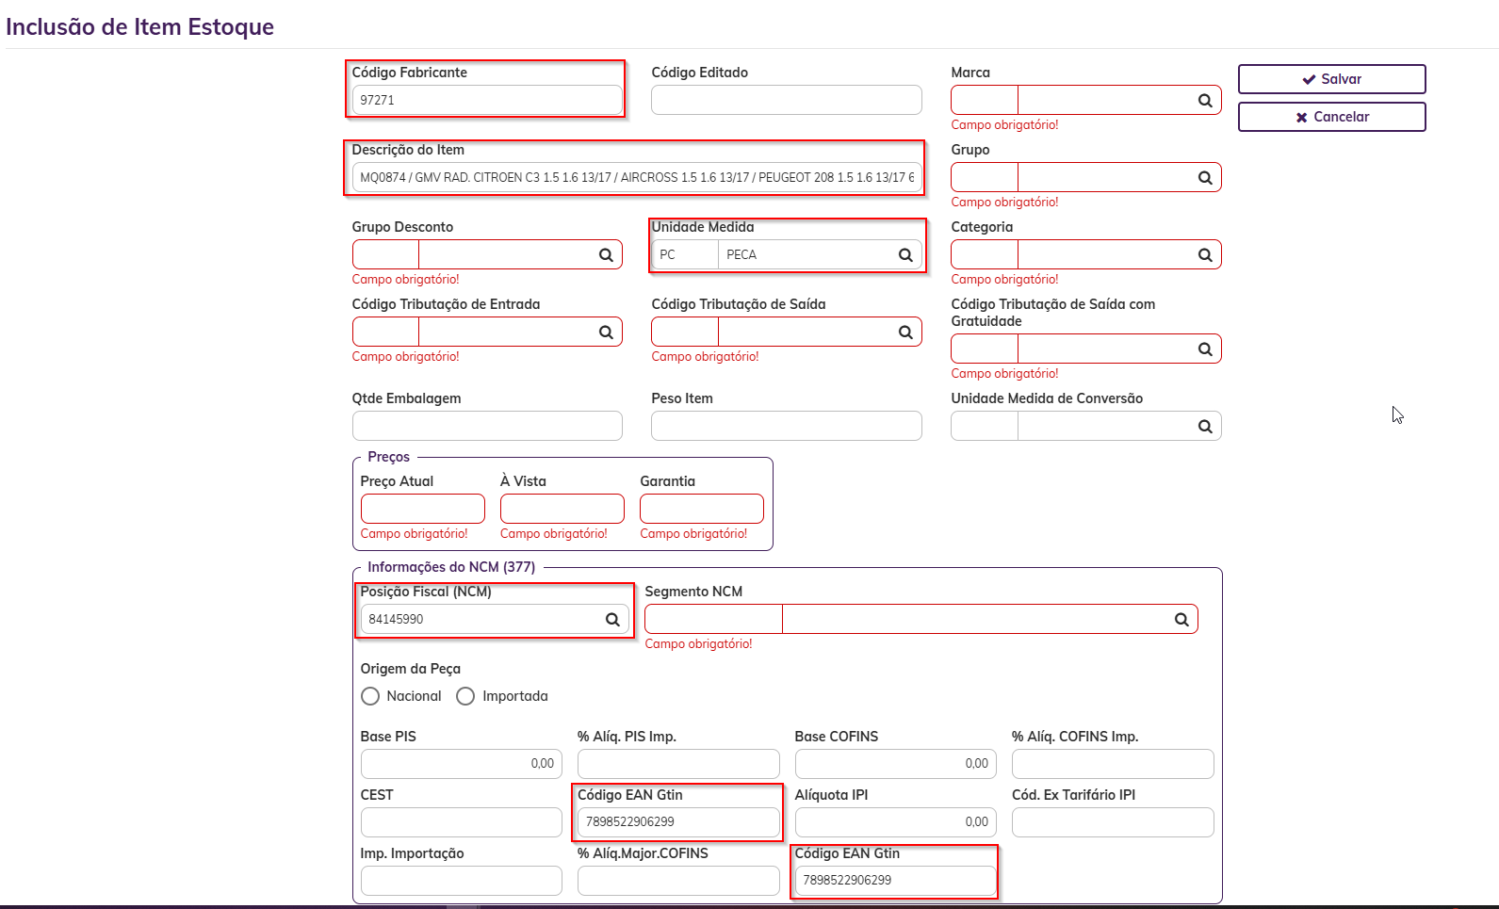1499x909 pixels.
Task: Click Unidade Medida de Conversão code input
Action: pyautogui.click(x=985, y=426)
